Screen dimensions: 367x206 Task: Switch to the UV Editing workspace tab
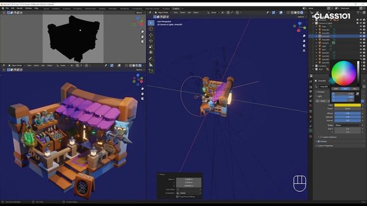(x=77, y=9)
